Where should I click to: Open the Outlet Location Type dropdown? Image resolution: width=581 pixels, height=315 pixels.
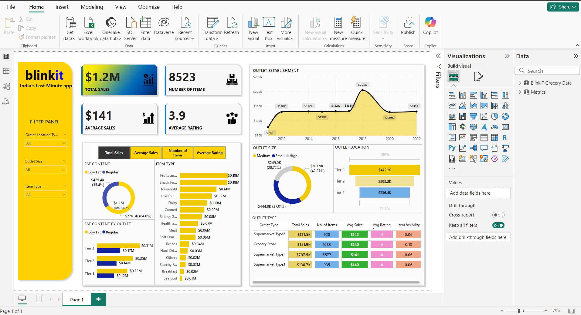[x=46, y=143]
